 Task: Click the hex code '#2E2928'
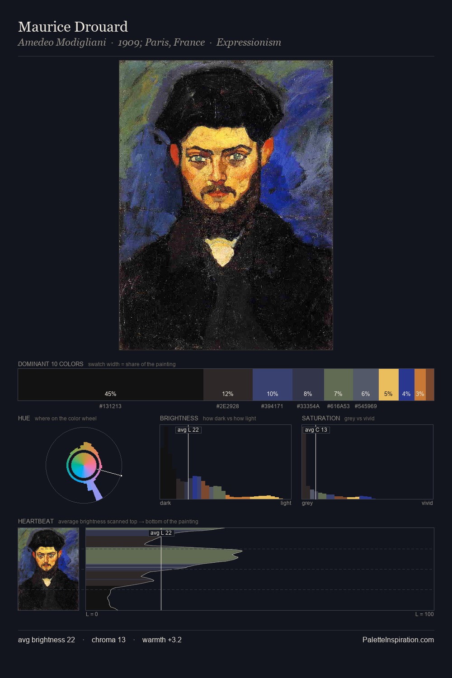point(228,406)
